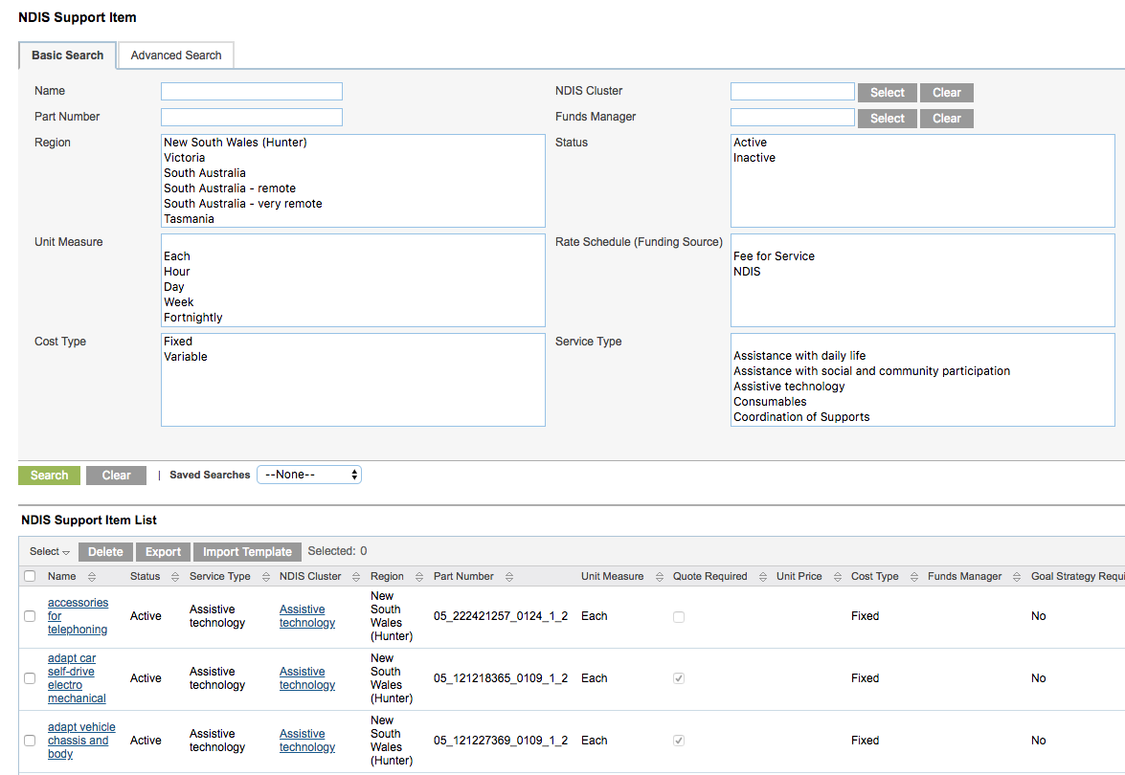Select Variable in the Cost Type list
1125x775 pixels.
pos(185,356)
